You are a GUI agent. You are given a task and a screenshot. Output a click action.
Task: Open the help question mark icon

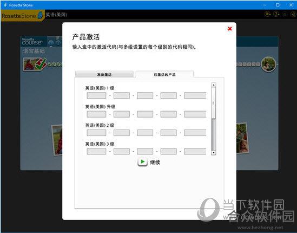click(x=276, y=14)
